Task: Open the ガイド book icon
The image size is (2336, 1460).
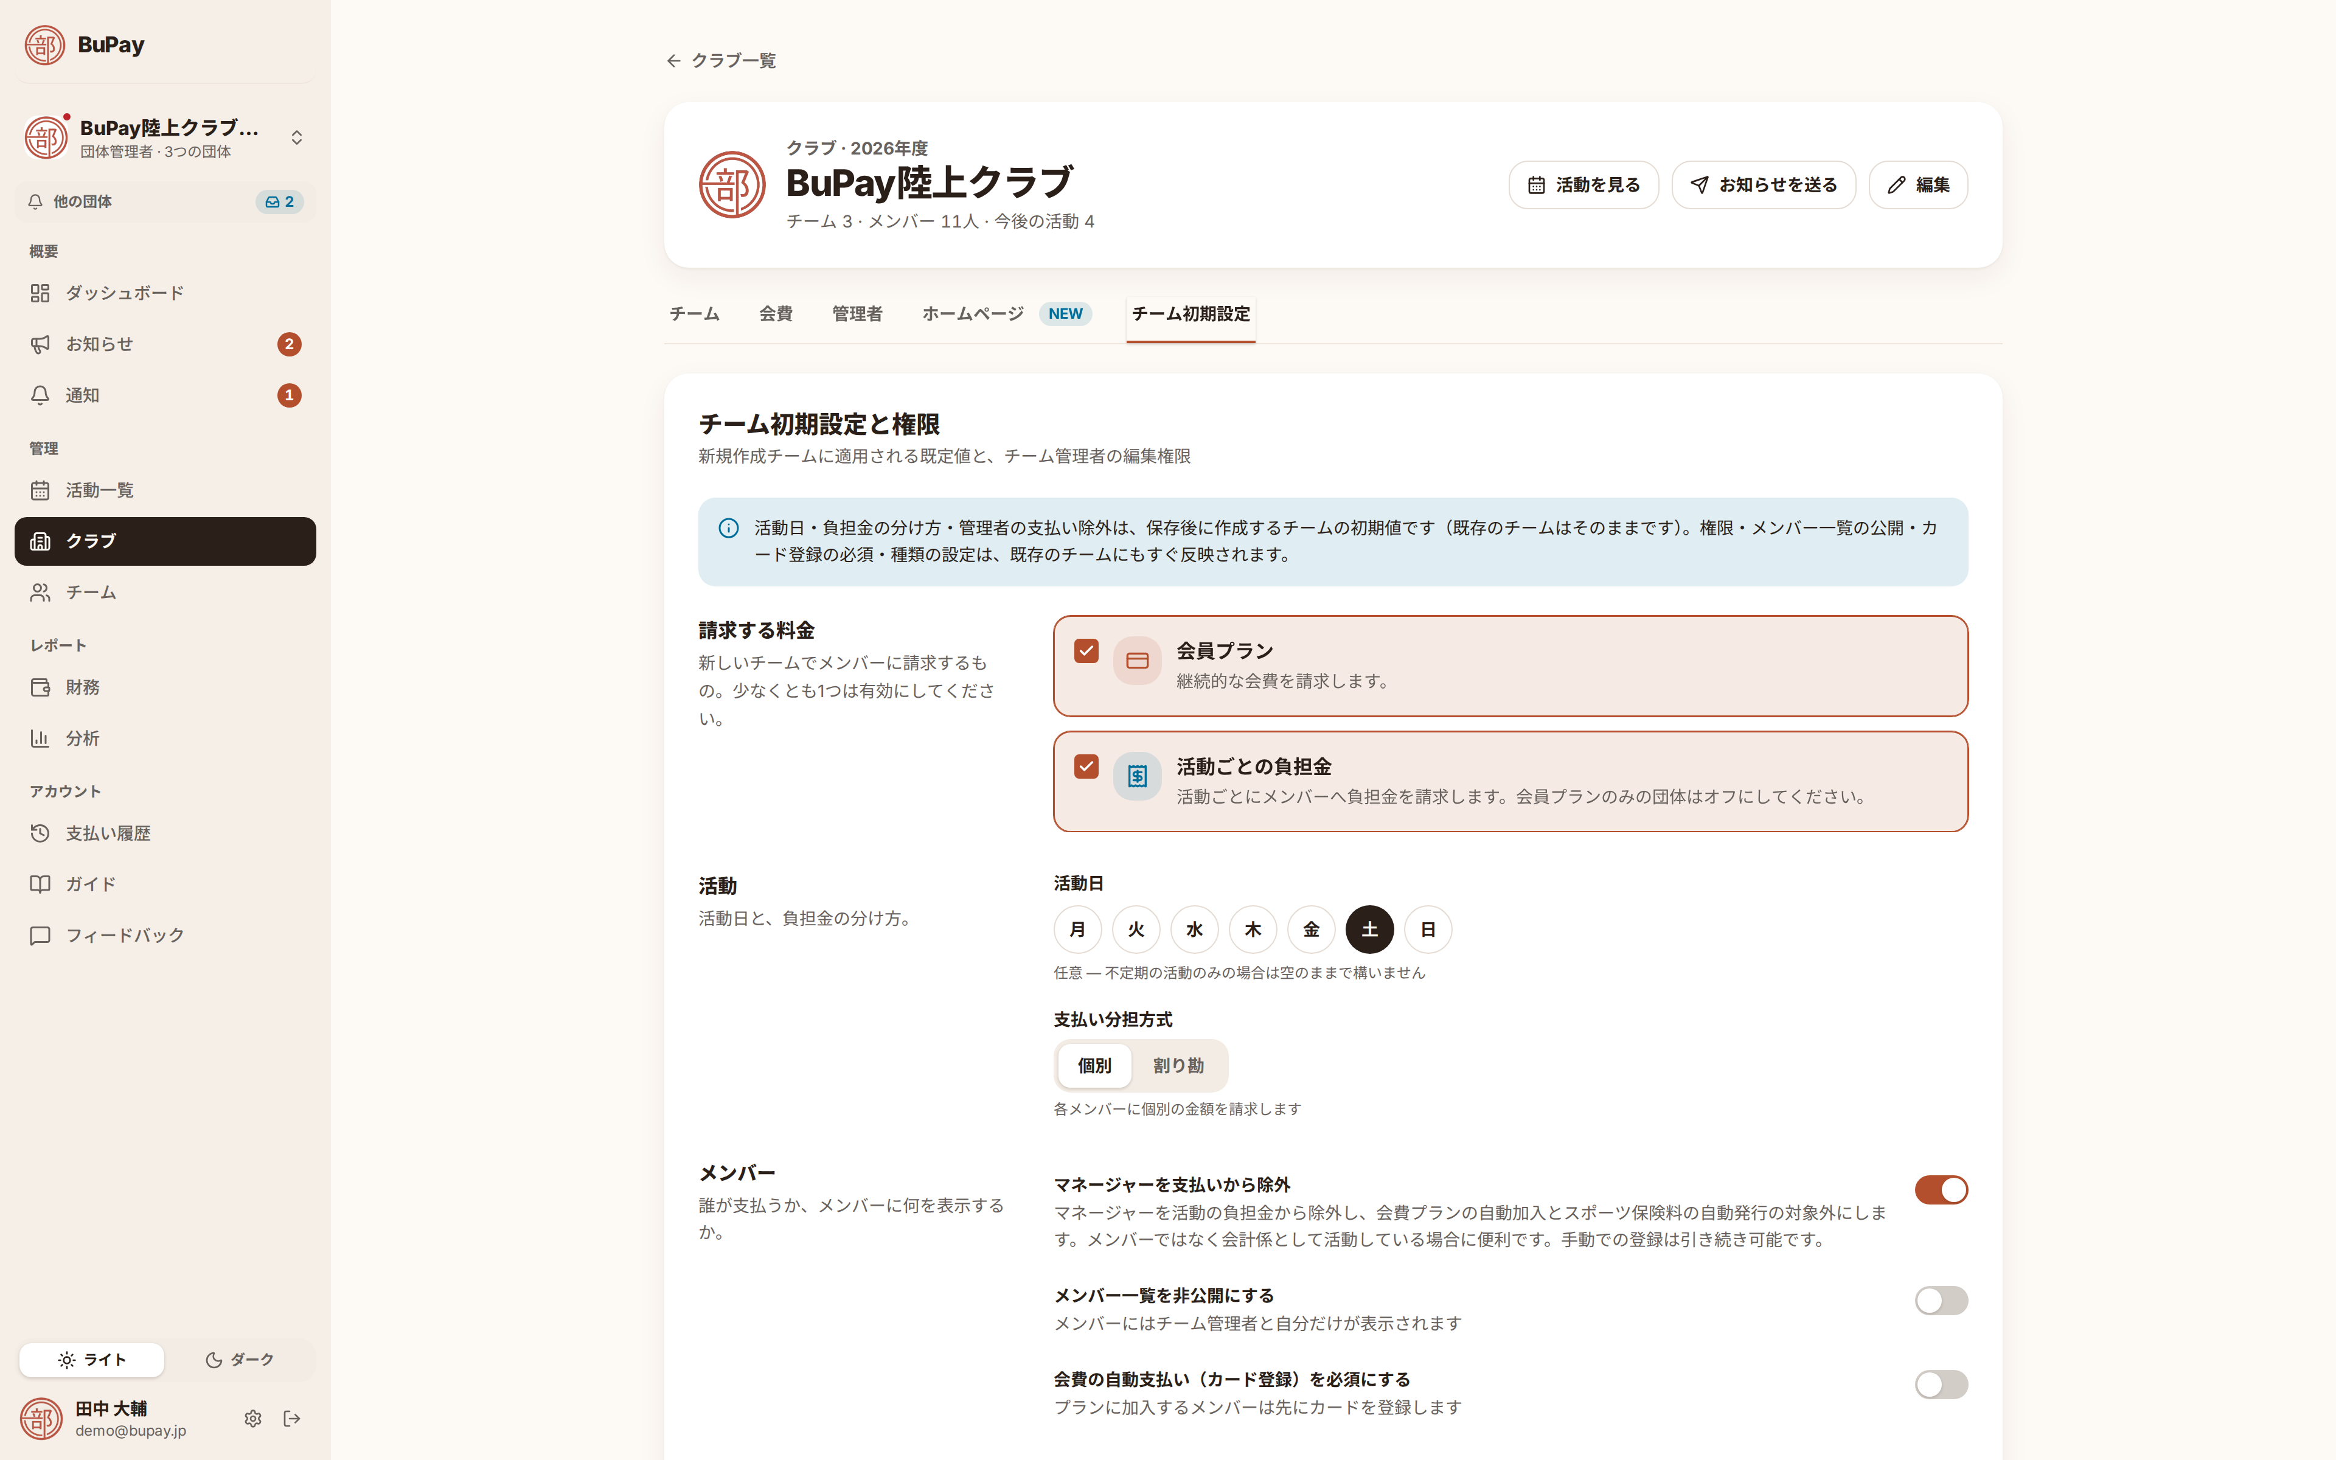Action: click(x=40, y=885)
